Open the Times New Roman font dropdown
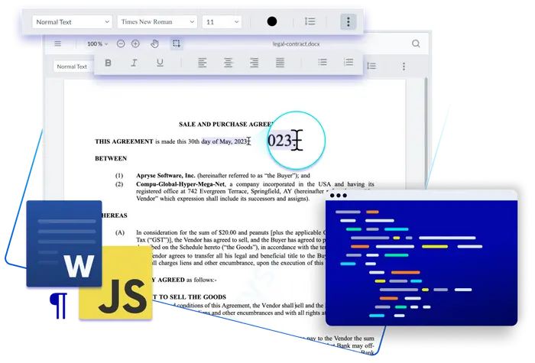The image size is (535, 363). point(157,22)
